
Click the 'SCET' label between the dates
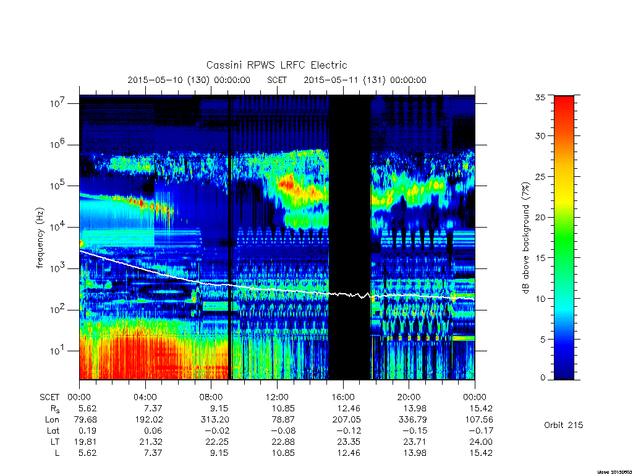tap(277, 80)
